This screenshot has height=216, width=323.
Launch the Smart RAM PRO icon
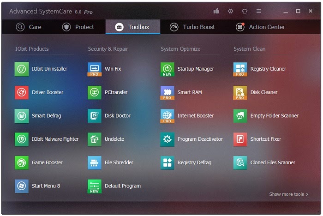coord(167,93)
